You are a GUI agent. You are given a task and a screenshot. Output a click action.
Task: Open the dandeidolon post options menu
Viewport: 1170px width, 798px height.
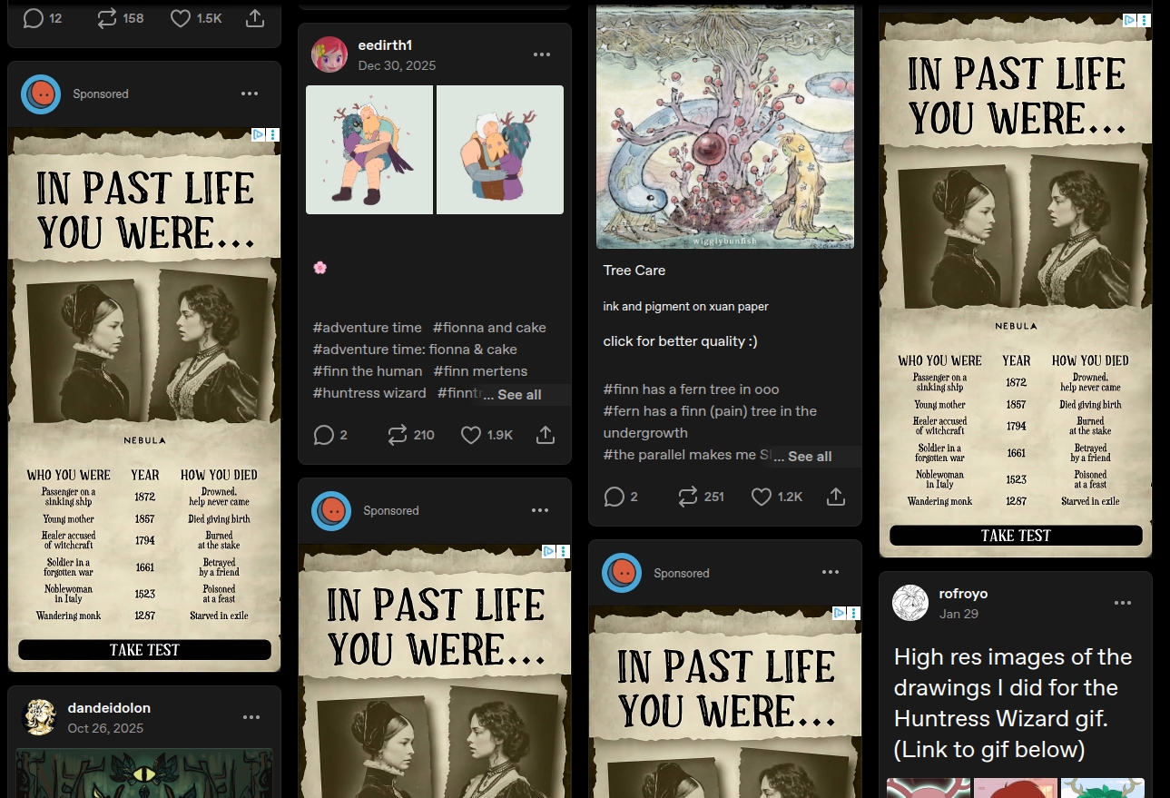click(251, 717)
